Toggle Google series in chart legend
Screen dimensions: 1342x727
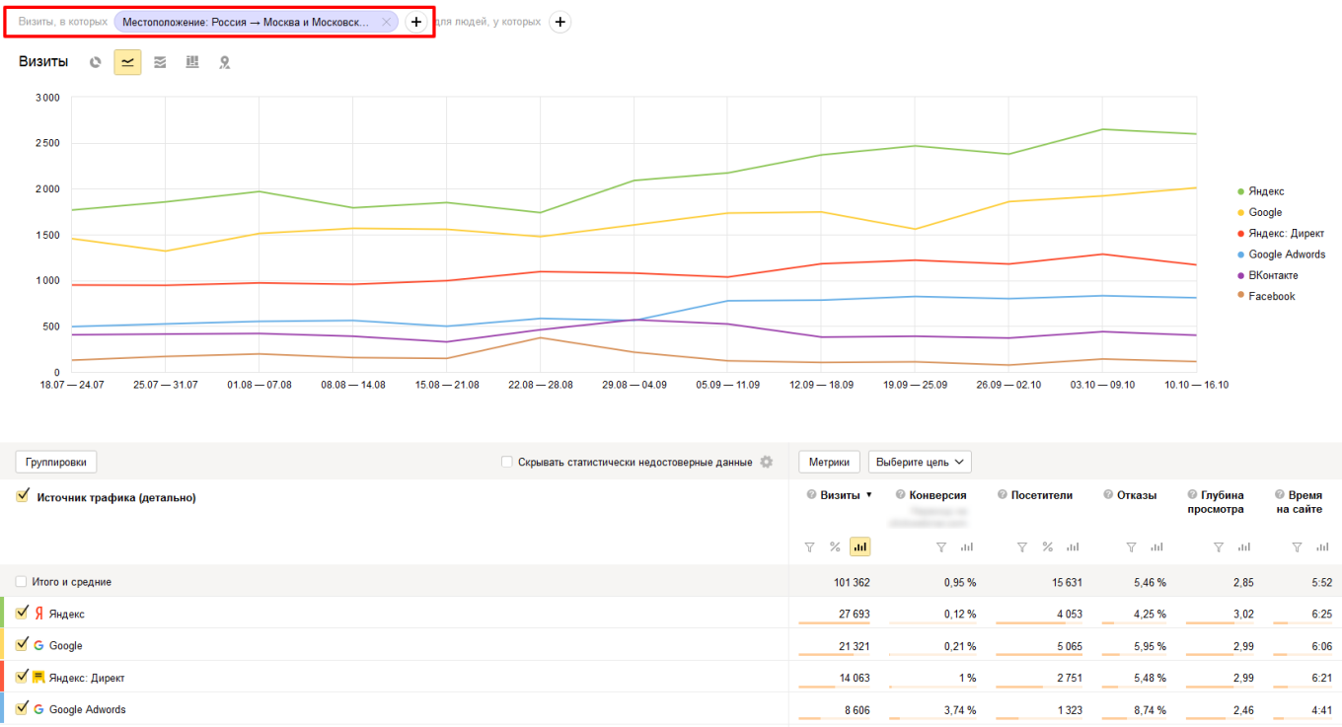1260,212
